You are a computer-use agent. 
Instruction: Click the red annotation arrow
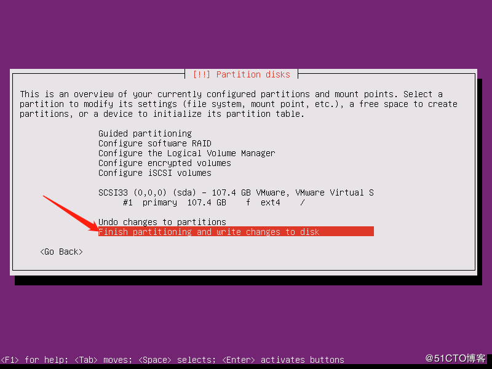click(x=71, y=213)
